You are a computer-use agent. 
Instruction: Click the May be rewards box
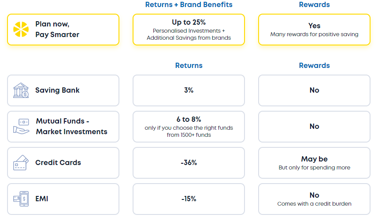[x=315, y=163]
